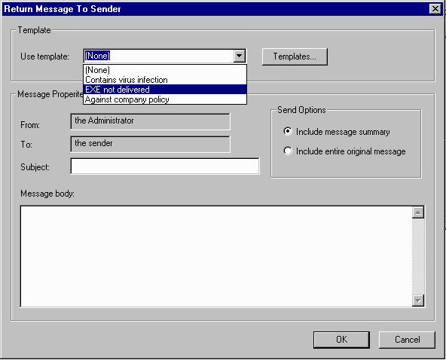Open the Templates... button

(x=295, y=56)
